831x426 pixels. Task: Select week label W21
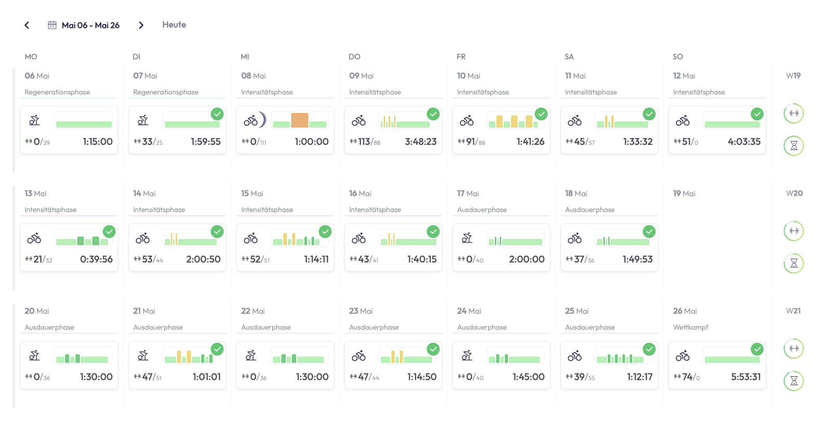pyautogui.click(x=794, y=311)
